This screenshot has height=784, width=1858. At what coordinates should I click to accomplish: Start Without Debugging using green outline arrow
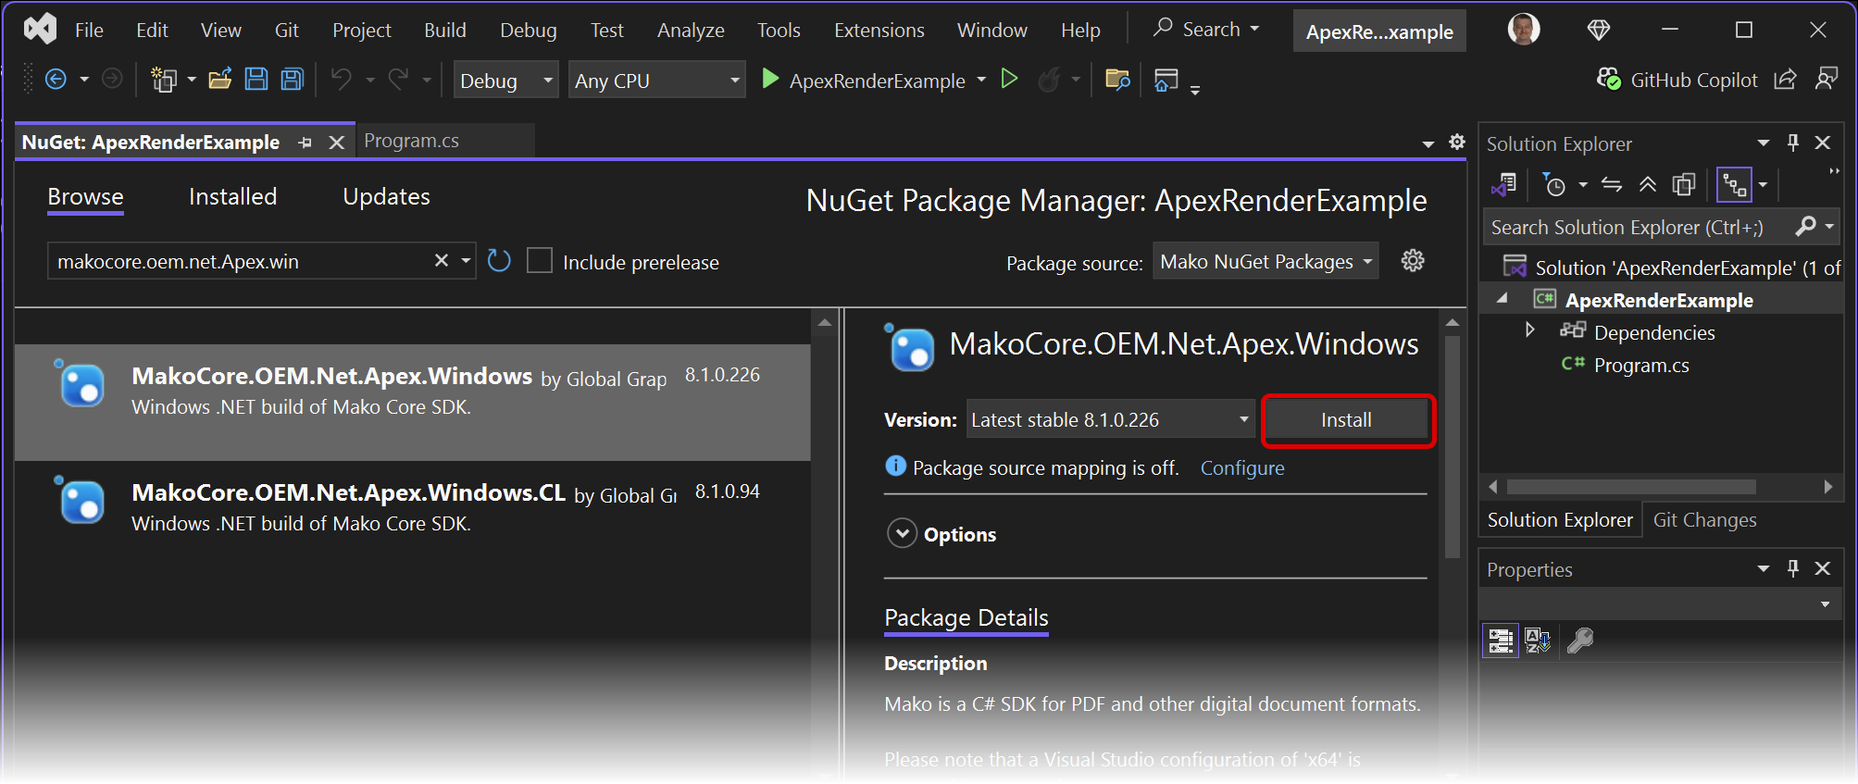click(x=1010, y=80)
